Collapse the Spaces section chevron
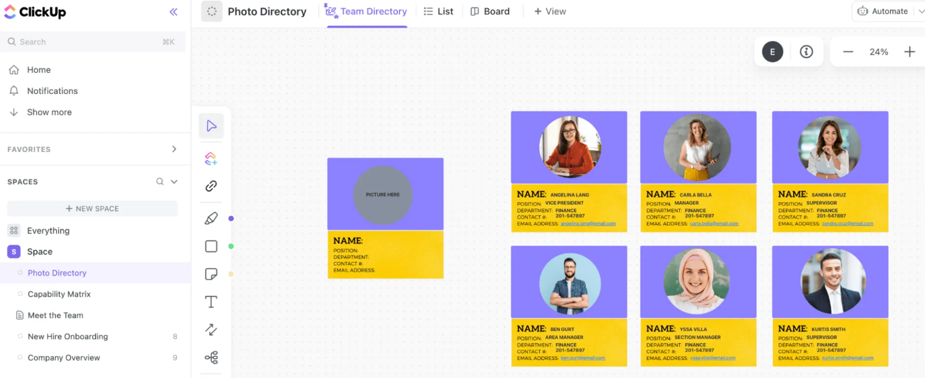 pos(174,182)
